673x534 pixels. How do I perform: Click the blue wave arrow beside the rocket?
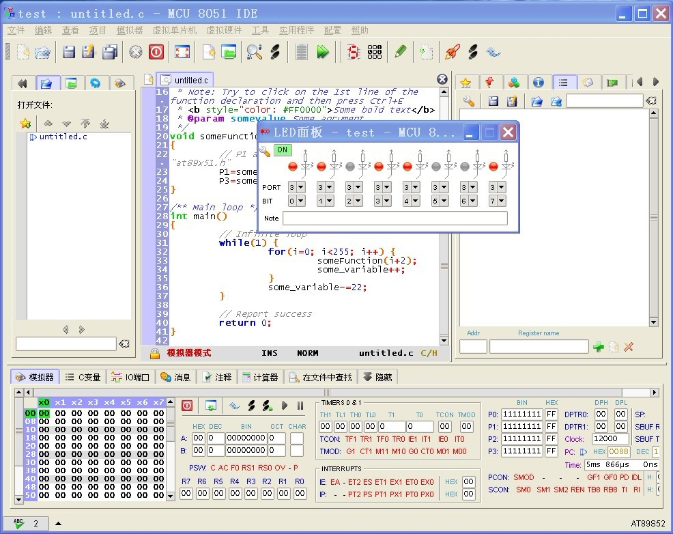493,52
